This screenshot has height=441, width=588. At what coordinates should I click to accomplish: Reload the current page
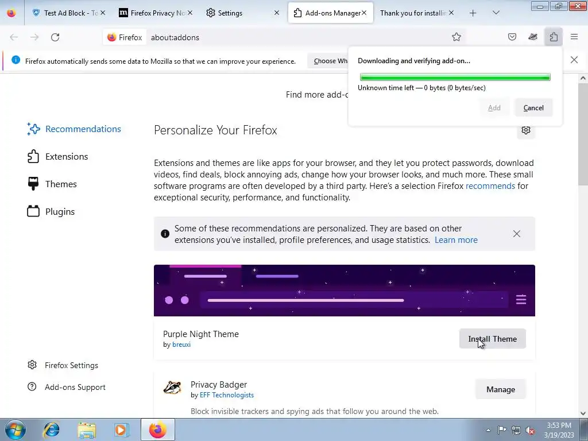(x=55, y=37)
